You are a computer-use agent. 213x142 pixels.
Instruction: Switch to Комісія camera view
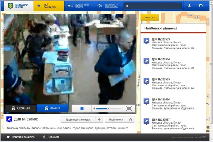click(52, 108)
